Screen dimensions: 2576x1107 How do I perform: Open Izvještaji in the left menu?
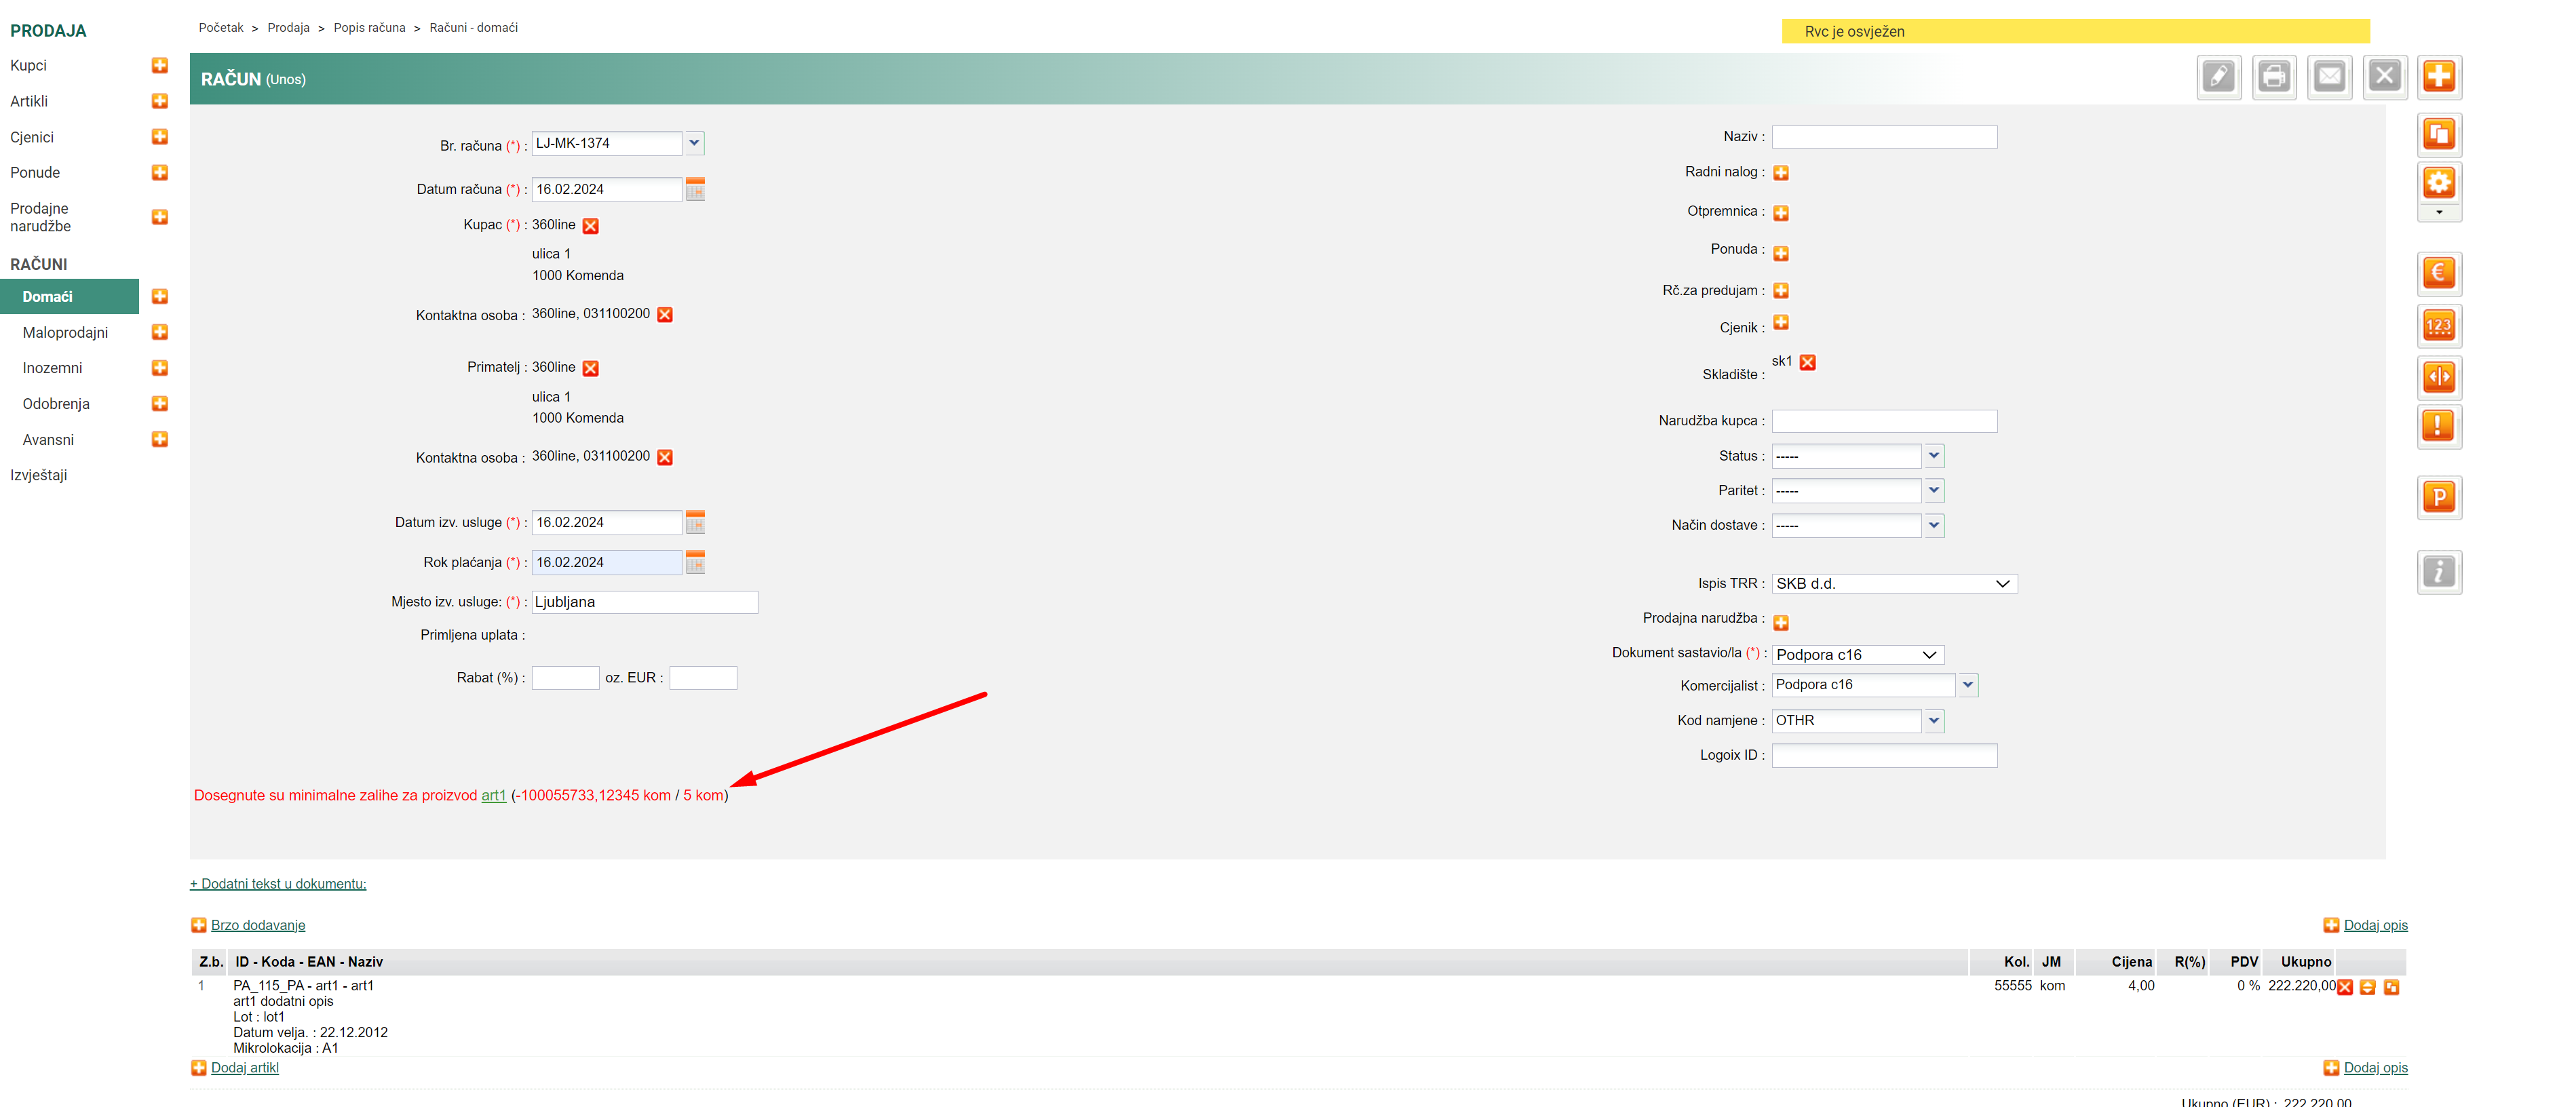click(39, 475)
